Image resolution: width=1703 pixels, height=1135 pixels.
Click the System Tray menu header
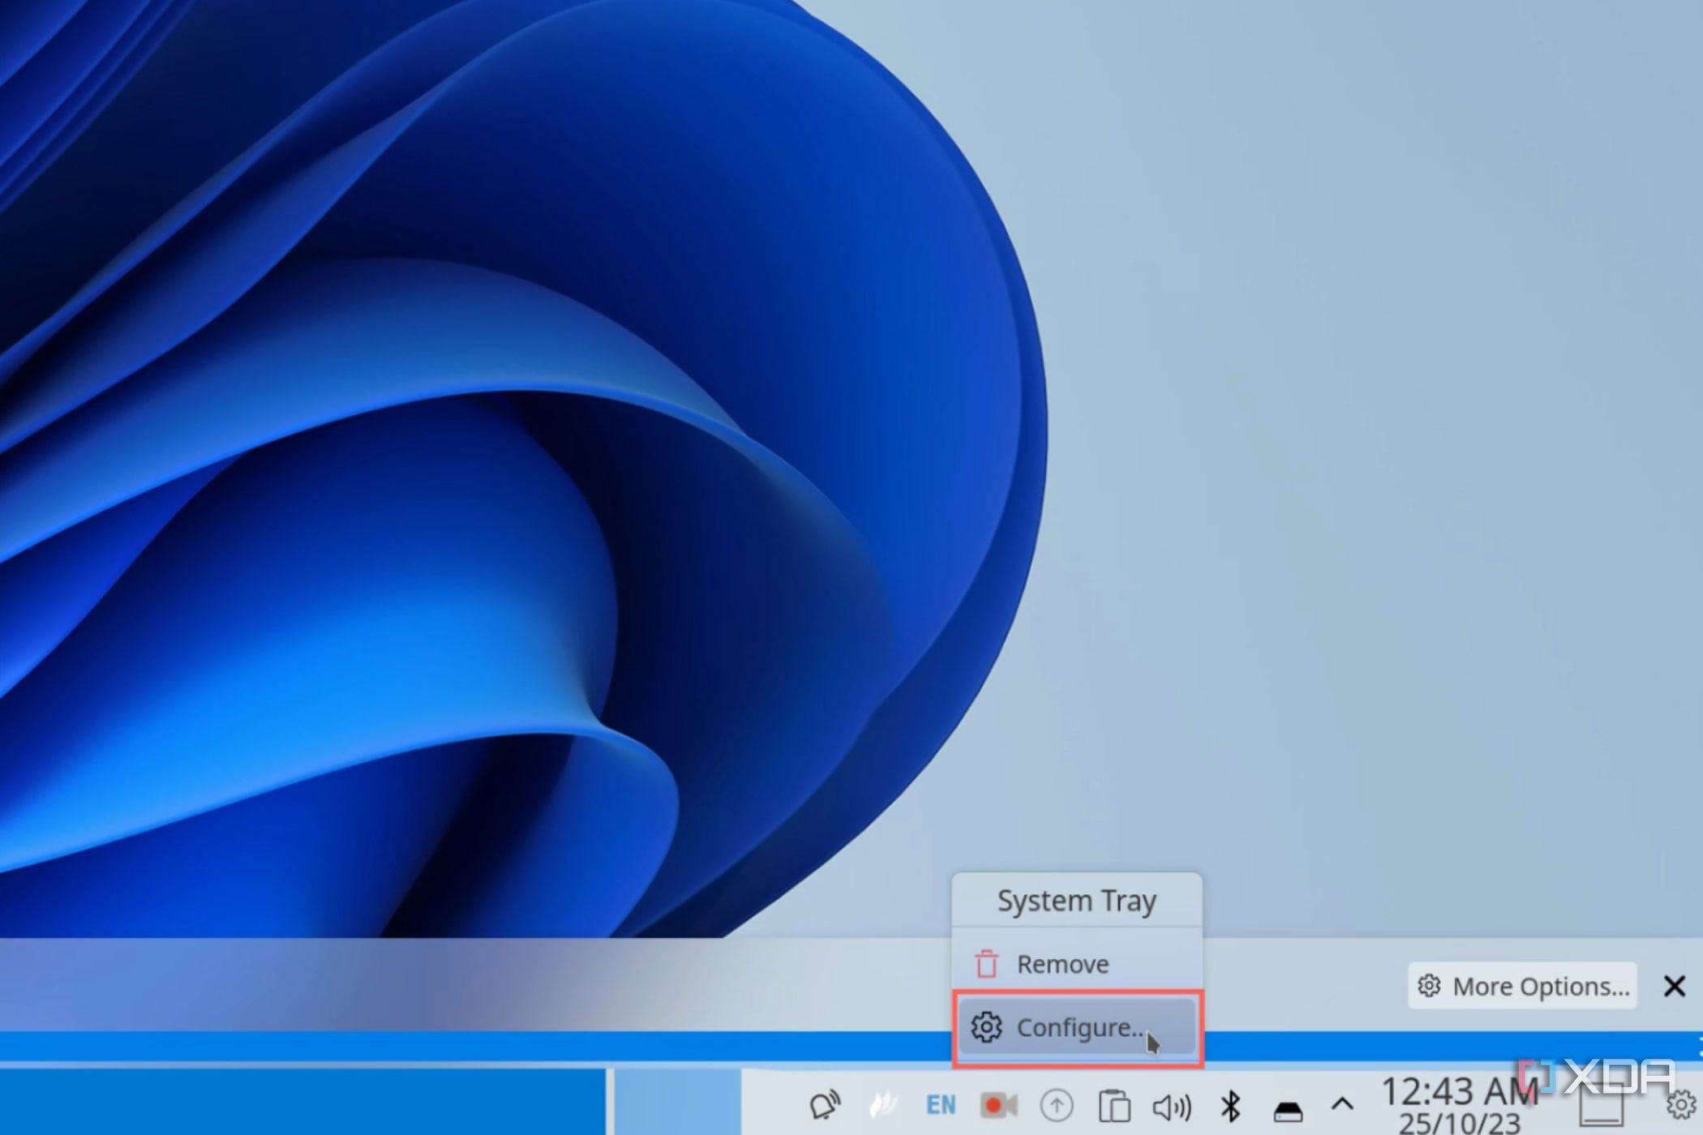coord(1077,901)
